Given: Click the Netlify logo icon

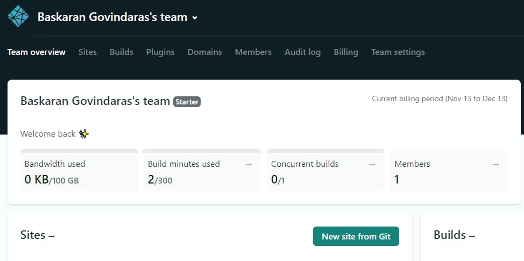Looking at the screenshot, I should tap(18, 16).
